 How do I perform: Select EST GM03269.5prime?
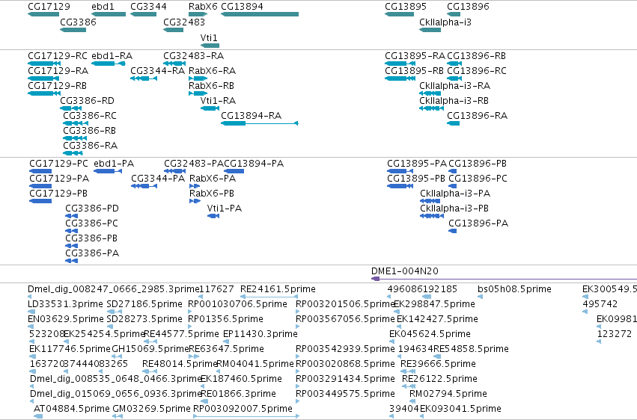point(151,409)
